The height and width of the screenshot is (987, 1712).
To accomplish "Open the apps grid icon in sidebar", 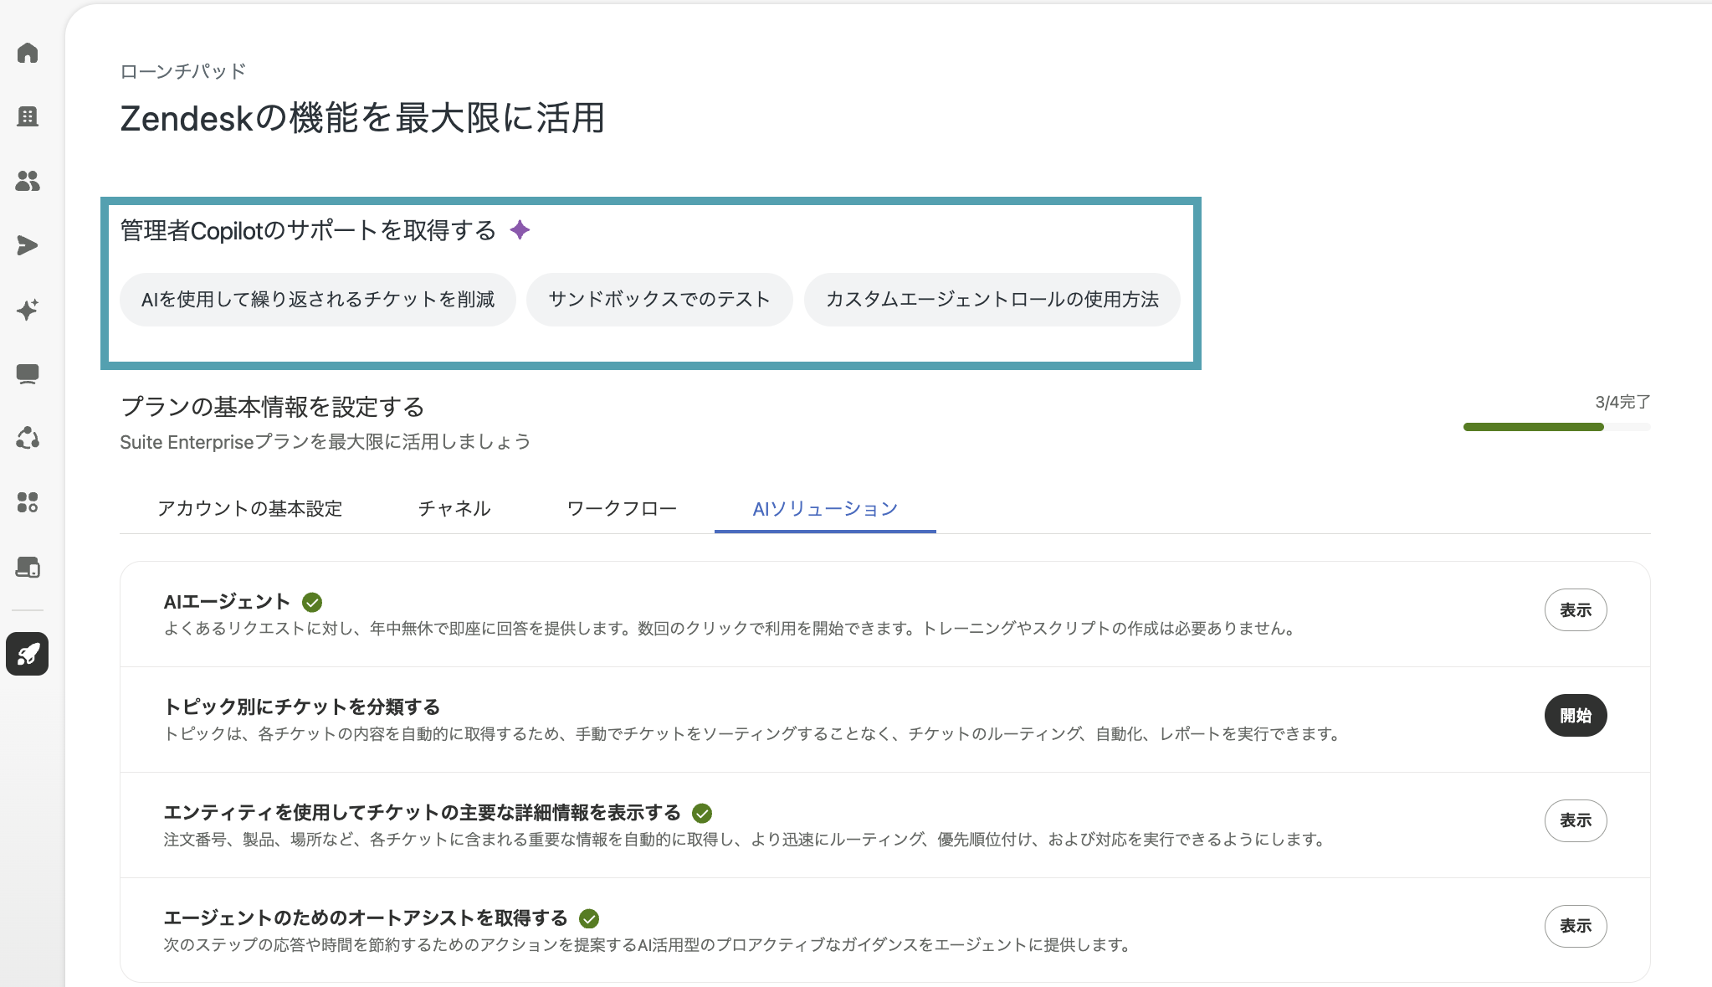I will click(x=28, y=502).
